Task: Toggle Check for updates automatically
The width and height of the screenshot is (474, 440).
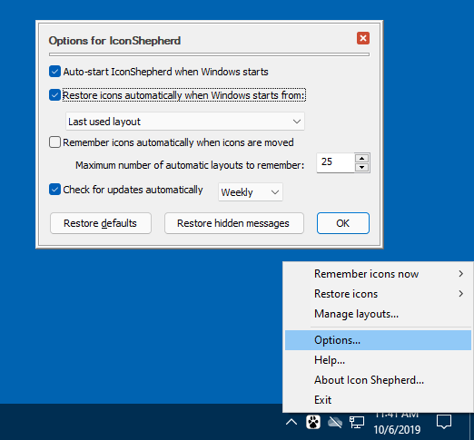Action: coord(54,190)
